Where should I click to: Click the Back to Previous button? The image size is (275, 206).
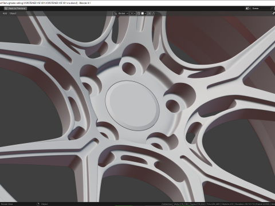click(15, 9)
